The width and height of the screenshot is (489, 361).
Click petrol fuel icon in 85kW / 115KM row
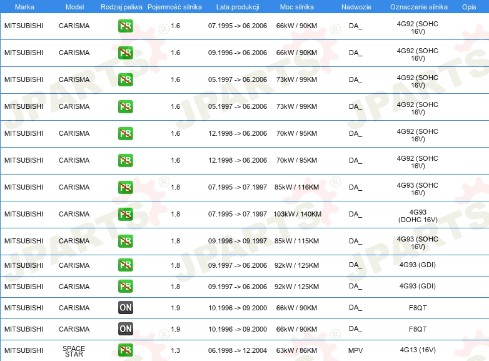click(125, 241)
